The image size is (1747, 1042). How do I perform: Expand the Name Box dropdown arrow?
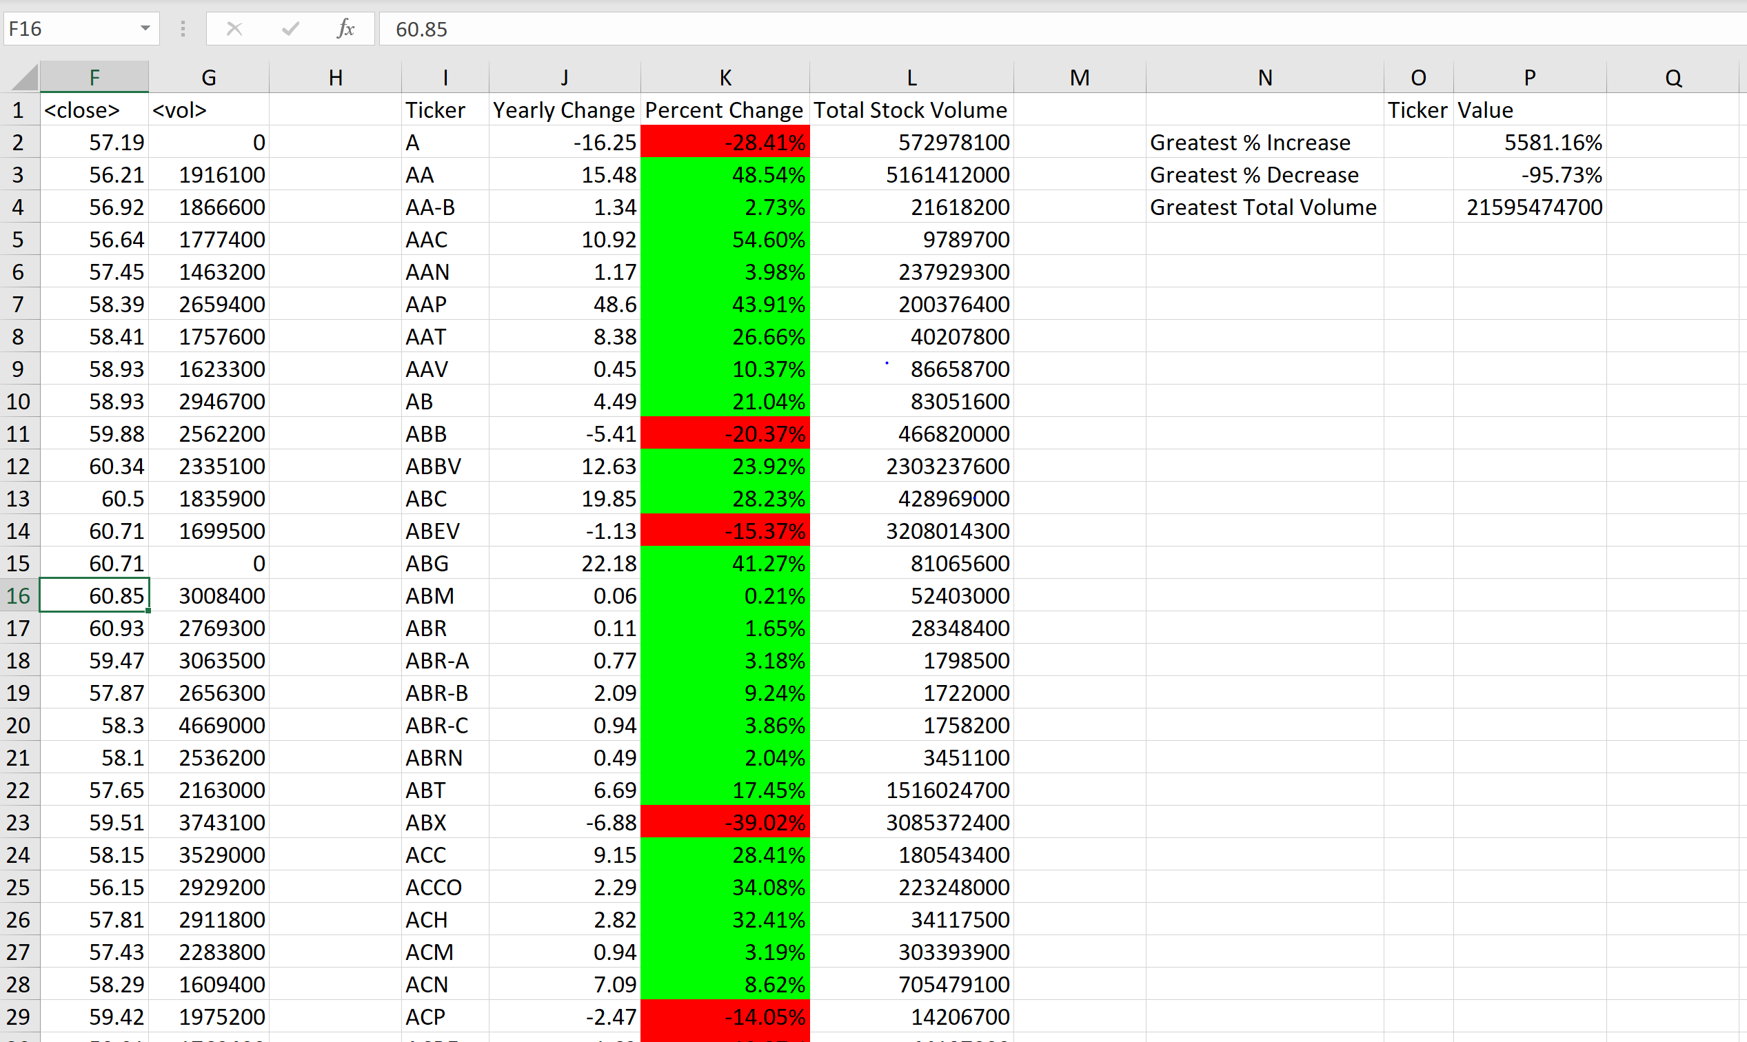click(x=145, y=29)
